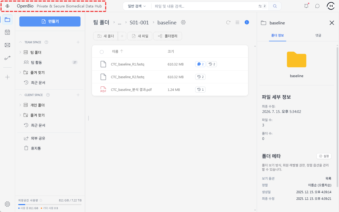Sort by 이름 column header
Image resolution: width=339 pixels, height=212 pixels.
[117, 51]
